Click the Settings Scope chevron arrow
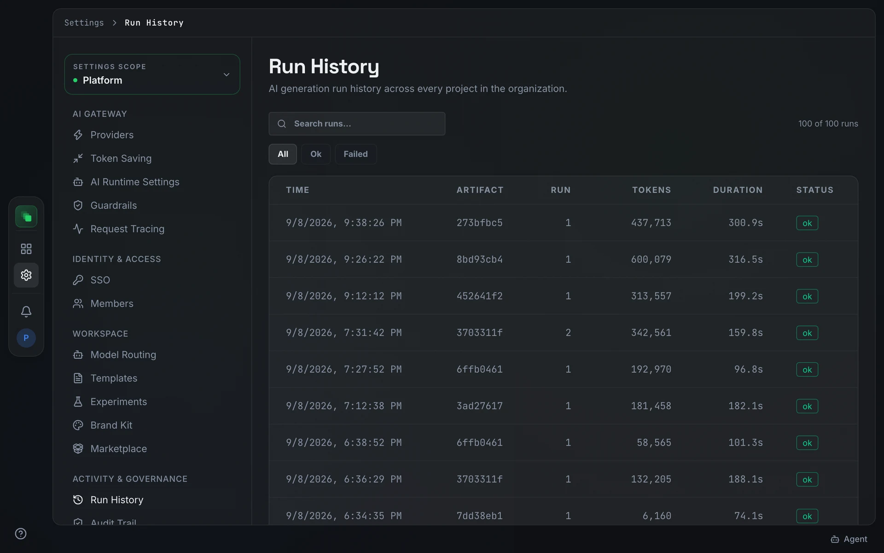The height and width of the screenshot is (553, 884). click(x=226, y=75)
